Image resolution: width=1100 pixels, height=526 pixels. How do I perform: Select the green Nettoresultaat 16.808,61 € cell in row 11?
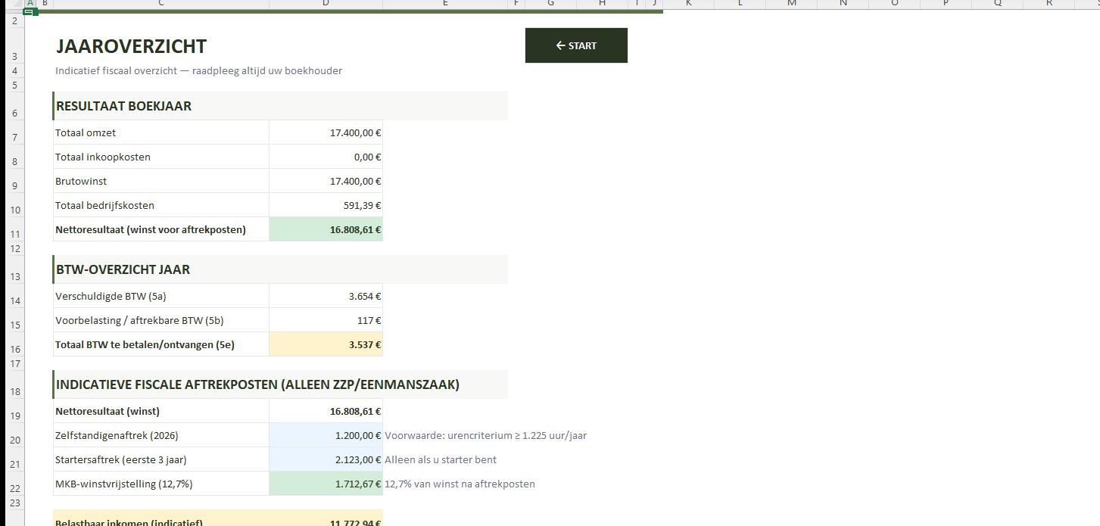point(326,229)
